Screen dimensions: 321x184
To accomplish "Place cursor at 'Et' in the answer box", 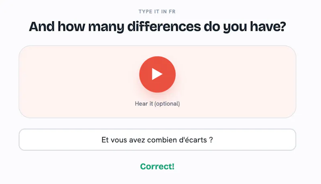I will pos(105,140).
